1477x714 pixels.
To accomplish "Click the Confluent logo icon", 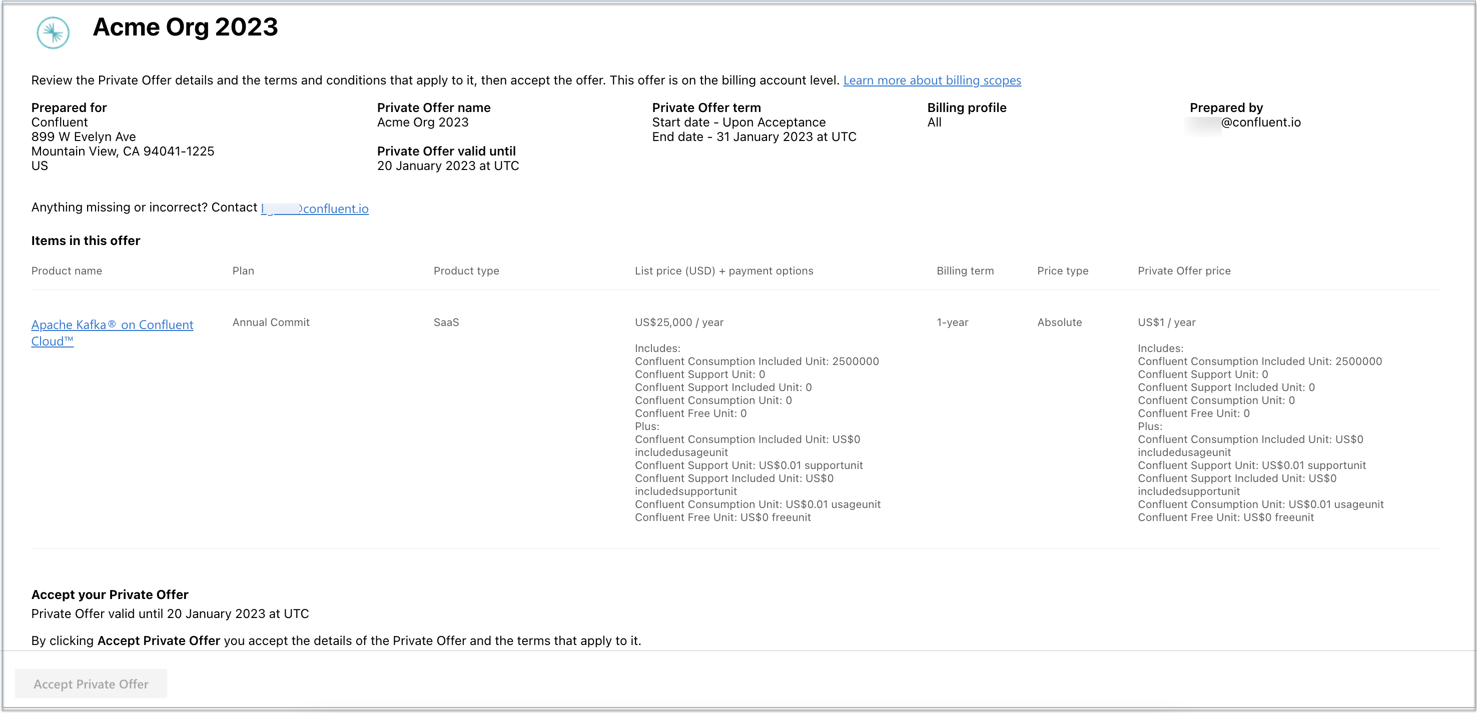I will pos(53,32).
